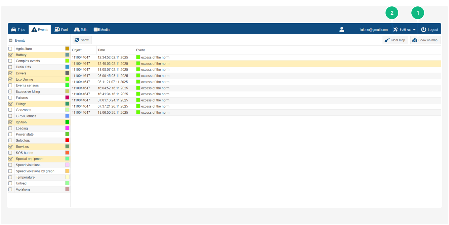Select the Events tab
Image resolution: width=449 pixels, height=225 pixels.
click(40, 30)
